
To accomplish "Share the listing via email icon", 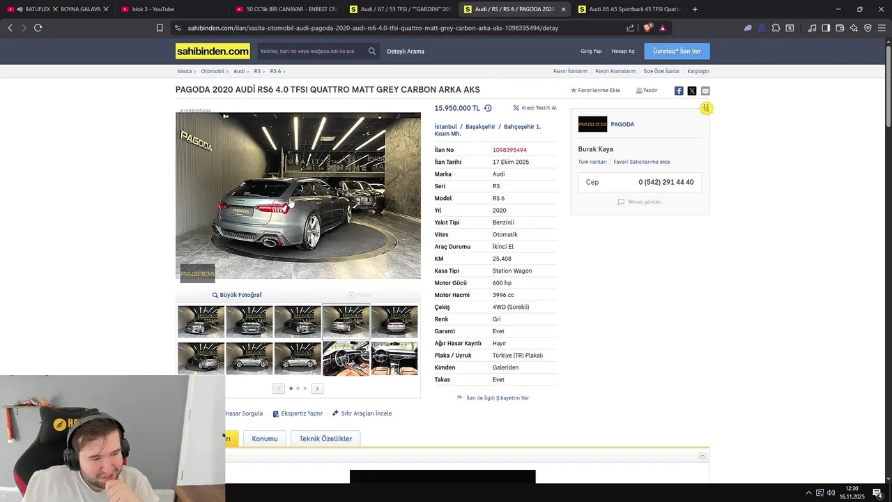I will tap(705, 91).
